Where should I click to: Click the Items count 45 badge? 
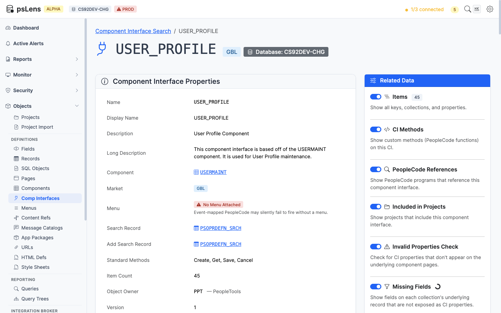point(417,97)
